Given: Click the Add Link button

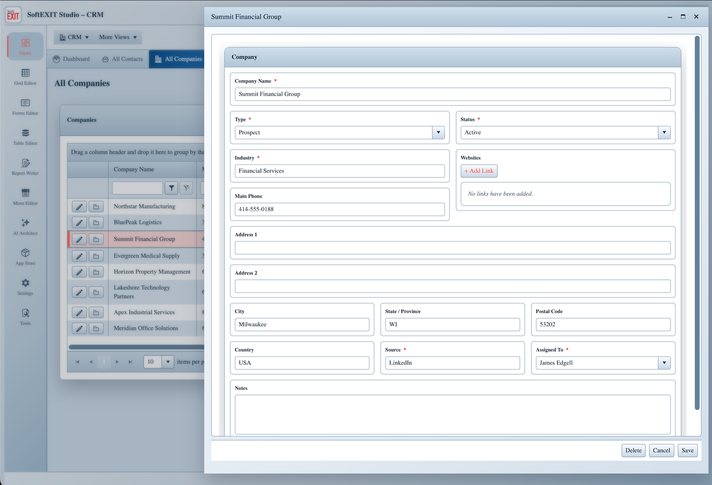Looking at the screenshot, I should pyautogui.click(x=479, y=171).
